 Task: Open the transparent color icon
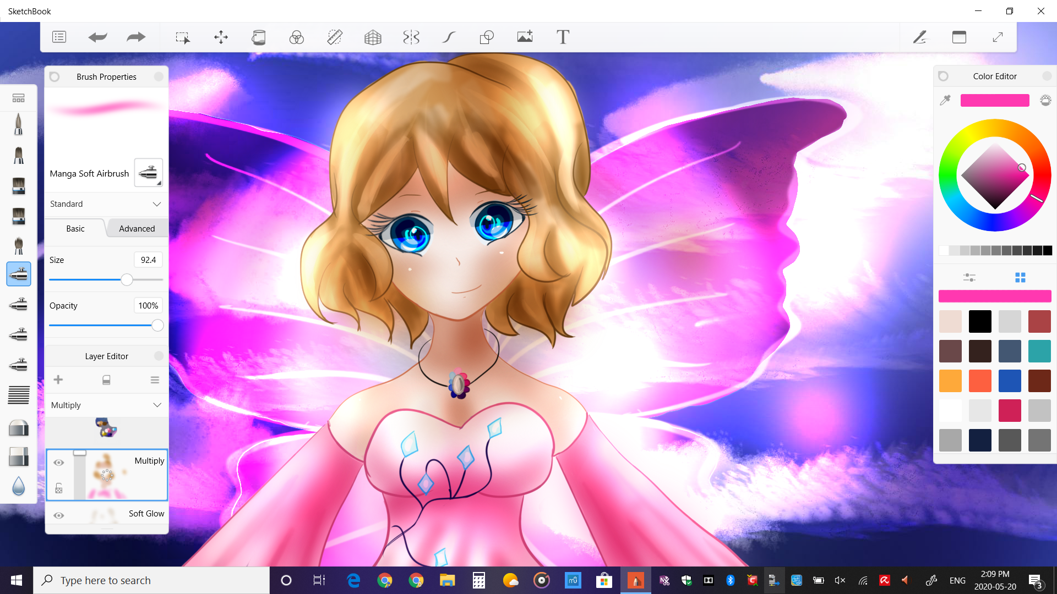pos(1045,100)
